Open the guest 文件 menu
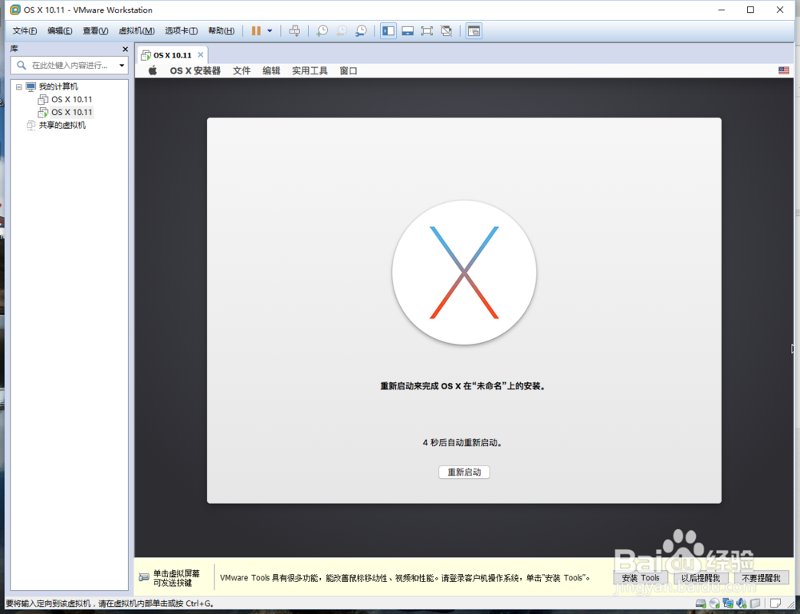Image resolution: width=800 pixels, height=614 pixels. coord(242,71)
